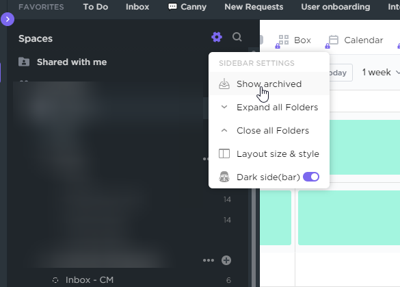Viewport: 400px width, 287px height.
Task: Click the task count 6 beside Inbox - CM
Action: click(x=228, y=280)
